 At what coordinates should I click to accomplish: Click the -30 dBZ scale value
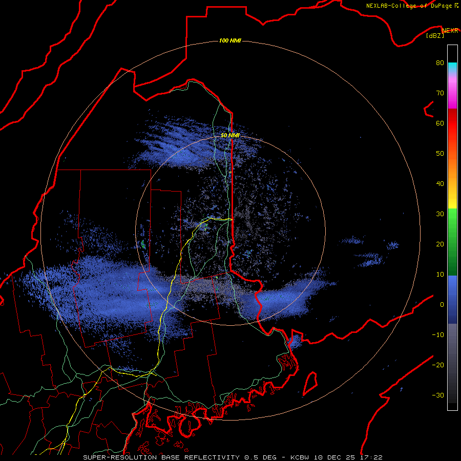[x=438, y=395]
